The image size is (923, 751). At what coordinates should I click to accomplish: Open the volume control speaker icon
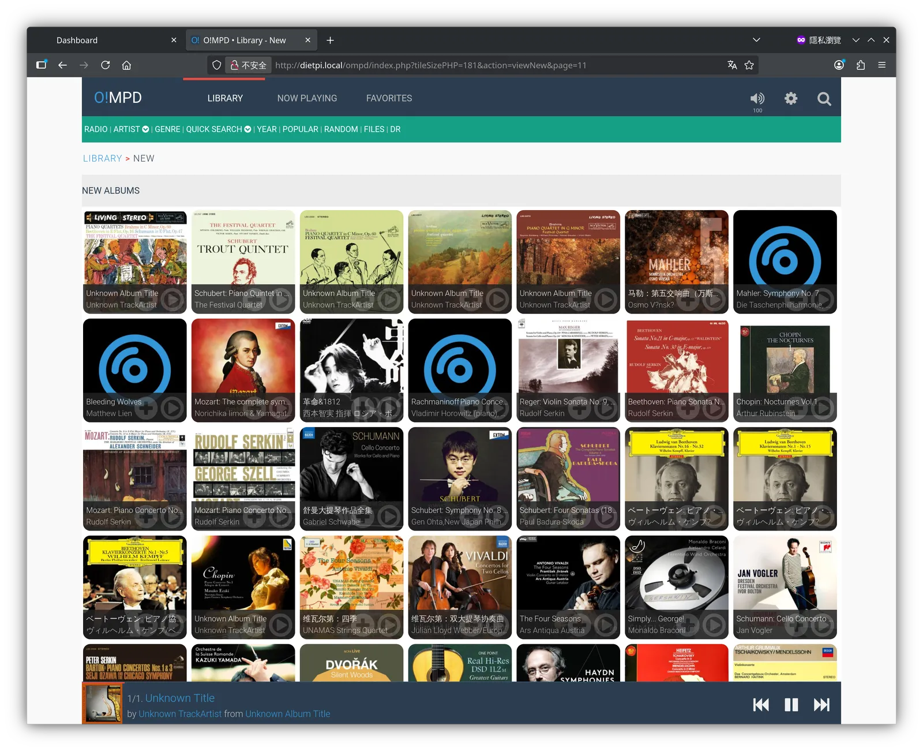click(x=757, y=99)
